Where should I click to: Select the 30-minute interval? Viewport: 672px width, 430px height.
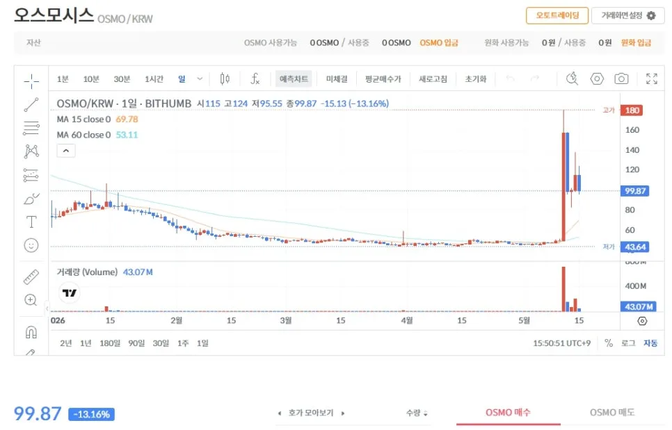(122, 79)
